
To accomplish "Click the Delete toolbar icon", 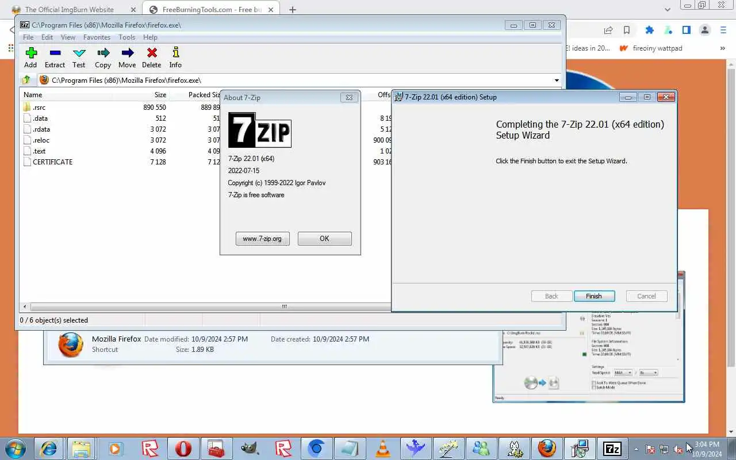I will [152, 57].
